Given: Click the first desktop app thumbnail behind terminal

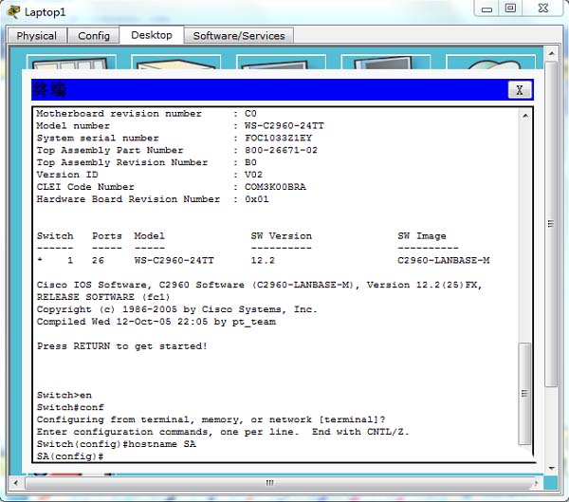Looking at the screenshot, I should (x=71, y=62).
